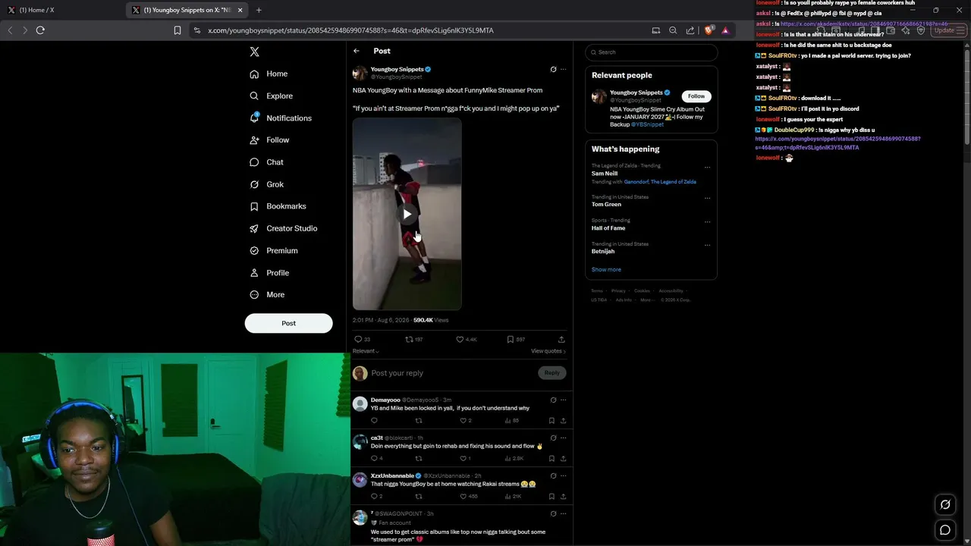Open more options for Betnijah trend

[707, 245]
